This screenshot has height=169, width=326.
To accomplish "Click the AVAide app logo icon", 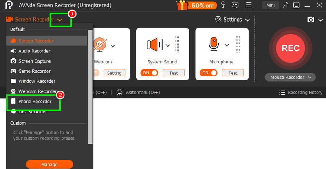I will pyautogui.click(x=9, y=5).
